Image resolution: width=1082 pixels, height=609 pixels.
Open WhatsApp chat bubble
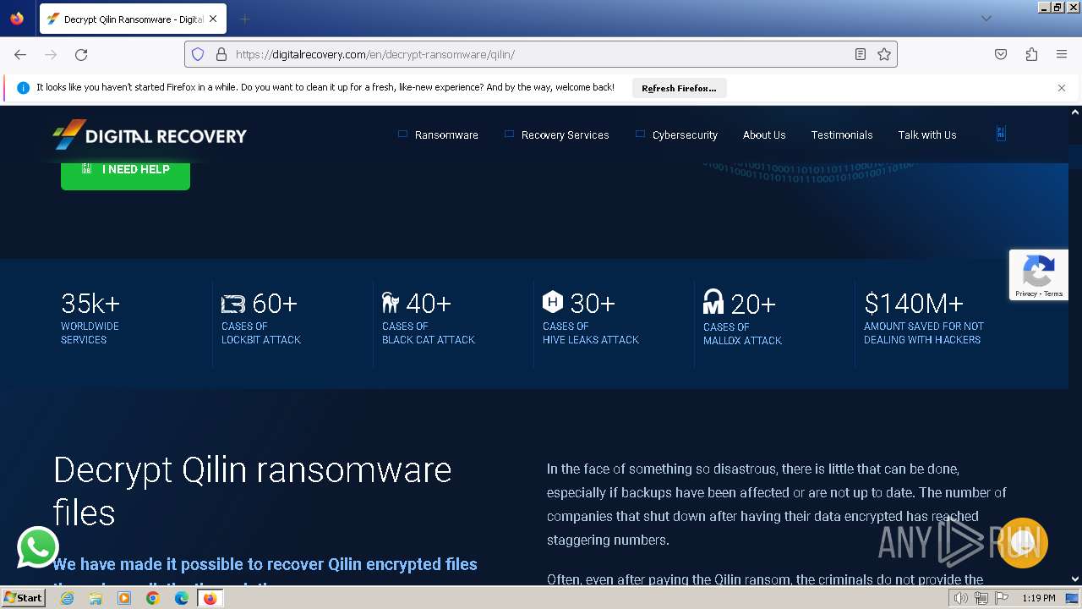[38, 547]
